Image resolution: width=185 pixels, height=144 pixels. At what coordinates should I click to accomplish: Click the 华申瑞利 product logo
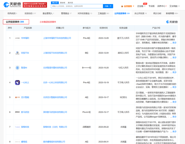point(17,38)
